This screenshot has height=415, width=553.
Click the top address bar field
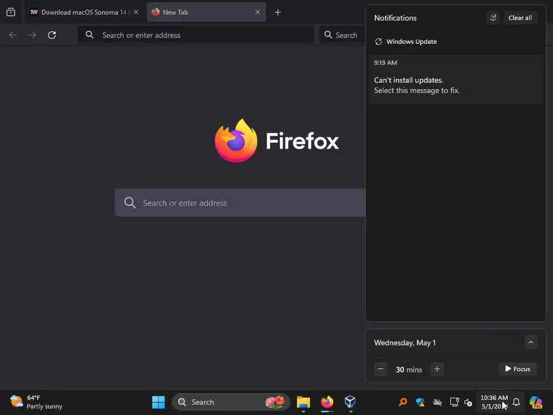tap(196, 35)
